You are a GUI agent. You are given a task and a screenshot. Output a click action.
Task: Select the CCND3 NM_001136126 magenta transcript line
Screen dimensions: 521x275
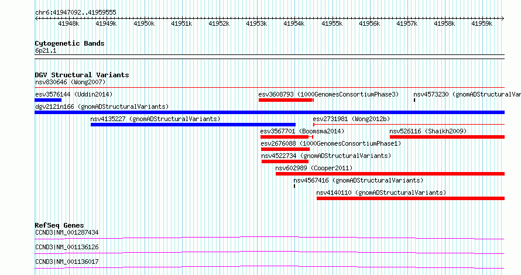point(269,252)
